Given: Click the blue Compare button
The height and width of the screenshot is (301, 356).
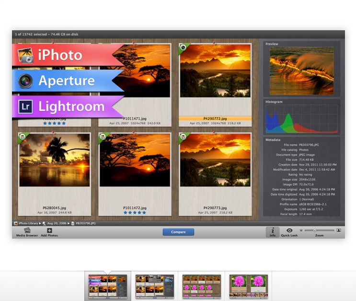Looking at the screenshot, I should click(178, 232).
